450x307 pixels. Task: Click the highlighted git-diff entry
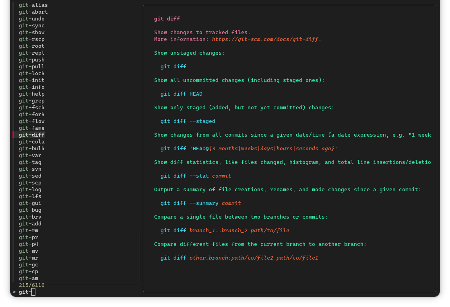point(31,135)
